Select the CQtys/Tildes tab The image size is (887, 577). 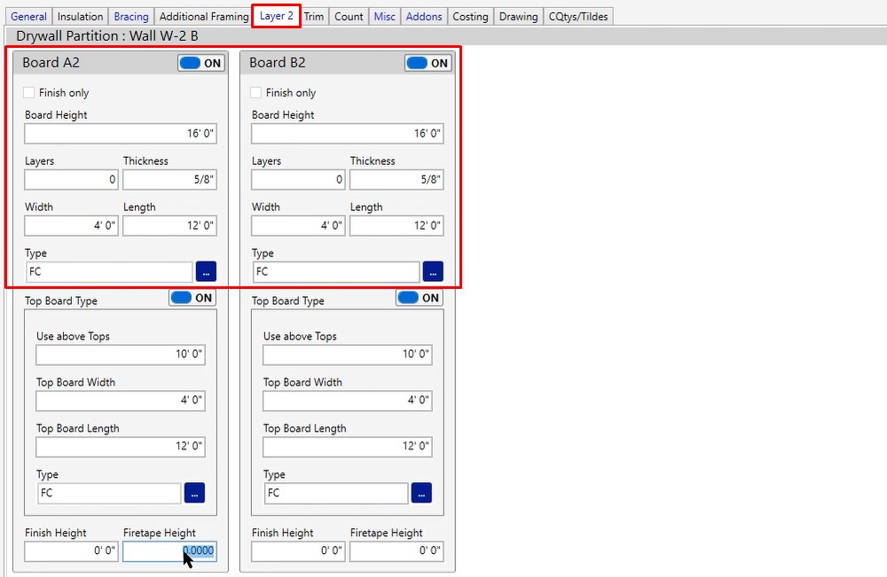[x=578, y=16]
